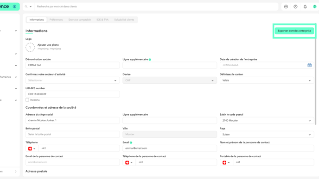The image size is (319, 179).
Task: Expand the humaines sidebar section chevron
Action: point(16,77)
